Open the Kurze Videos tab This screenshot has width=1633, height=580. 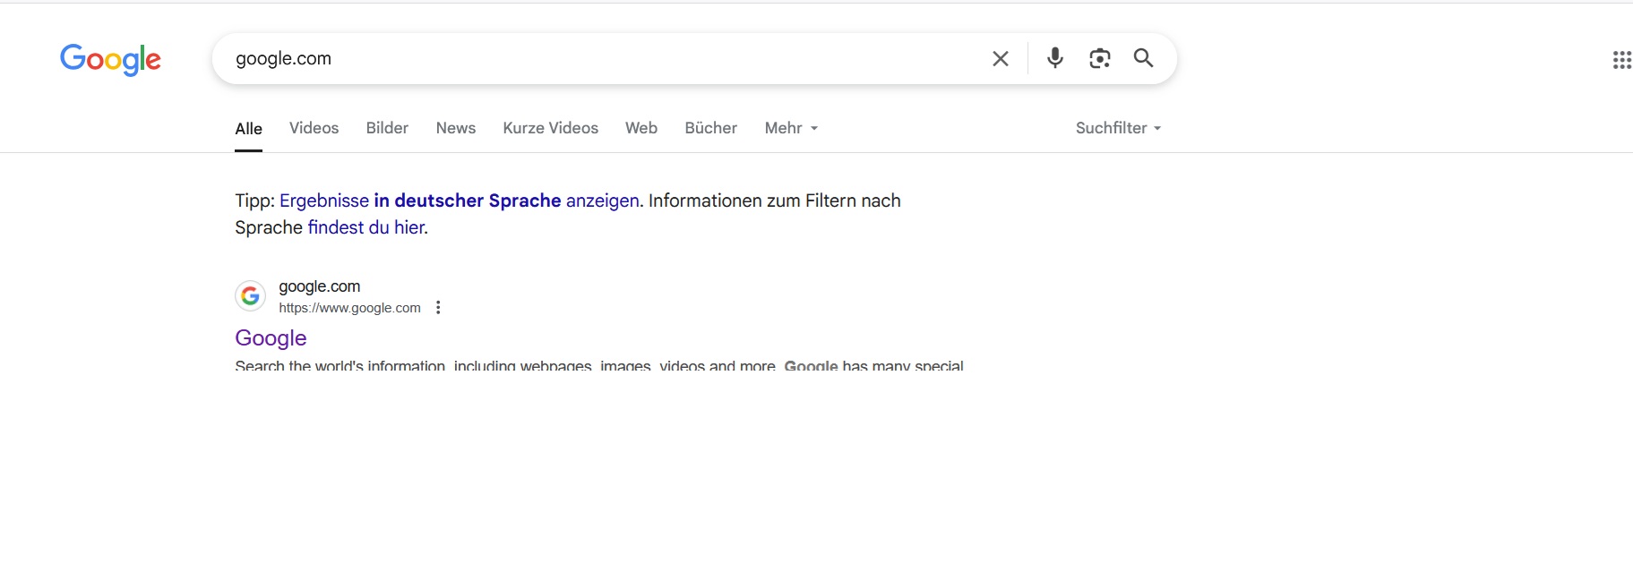[x=550, y=128]
